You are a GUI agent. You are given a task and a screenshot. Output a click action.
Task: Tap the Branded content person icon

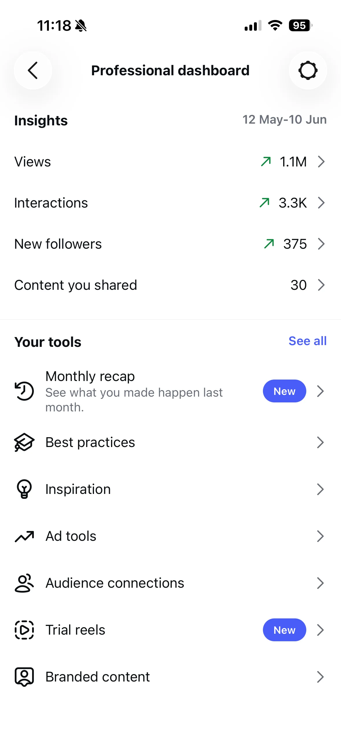(x=24, y=677)
